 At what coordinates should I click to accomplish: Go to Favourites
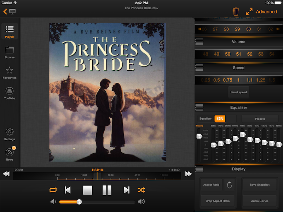(x=10, y=73)
